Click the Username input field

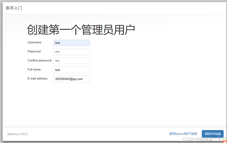click(72, 43)
